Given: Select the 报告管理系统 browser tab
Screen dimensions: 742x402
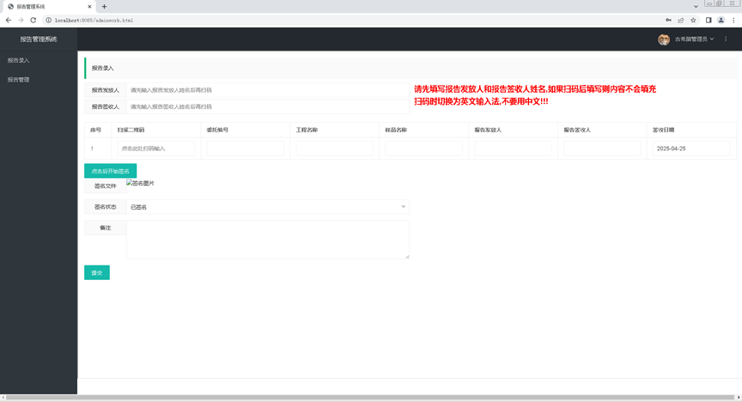Looking at the screenshot, I should coord(47,7).
